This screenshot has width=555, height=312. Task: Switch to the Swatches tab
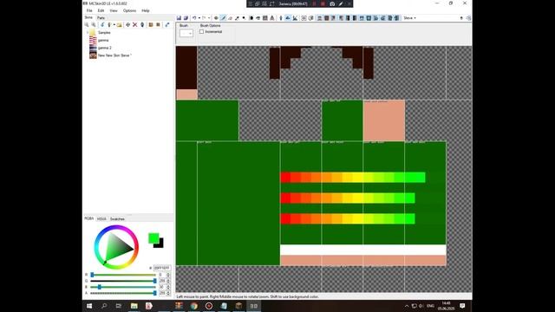pyautogui.click(x=117, y=219)
